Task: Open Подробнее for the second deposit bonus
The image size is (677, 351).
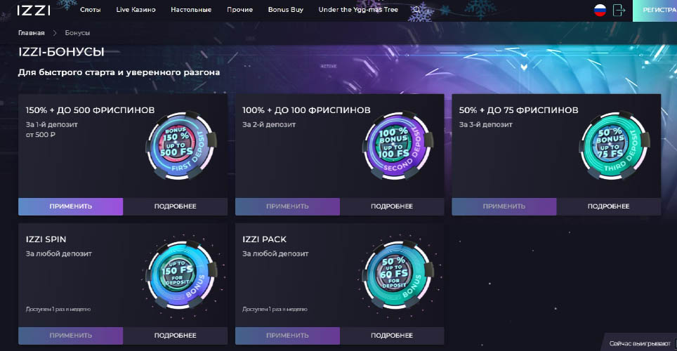Action: pyautogui.click(x=391, y=206)
